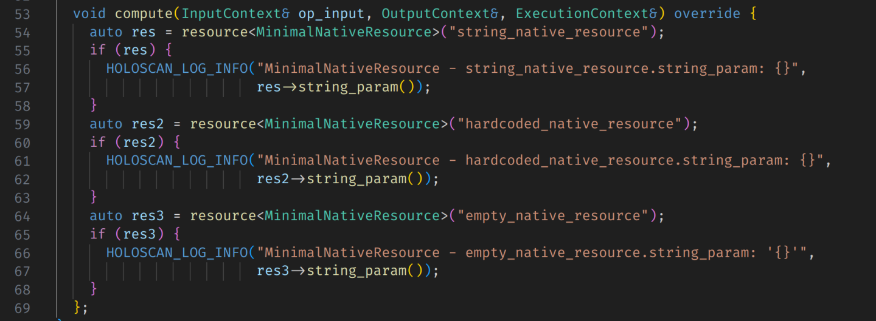Click HOLOSCAN_LOG_INFO macro on line 61
876x321 pixels.
point(177,160)
